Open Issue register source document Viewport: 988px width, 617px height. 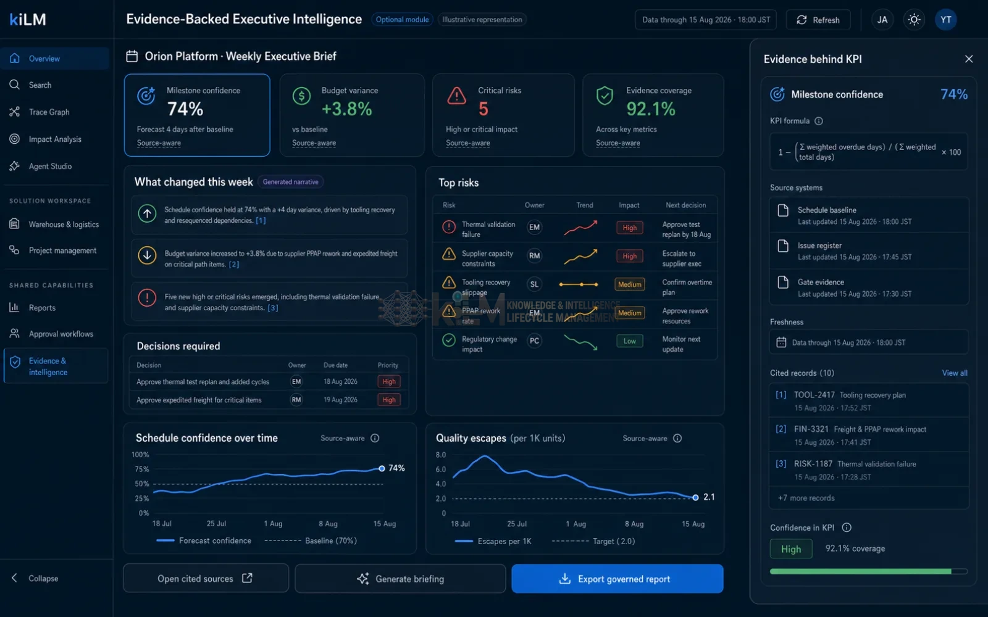(x=869, y=251)
